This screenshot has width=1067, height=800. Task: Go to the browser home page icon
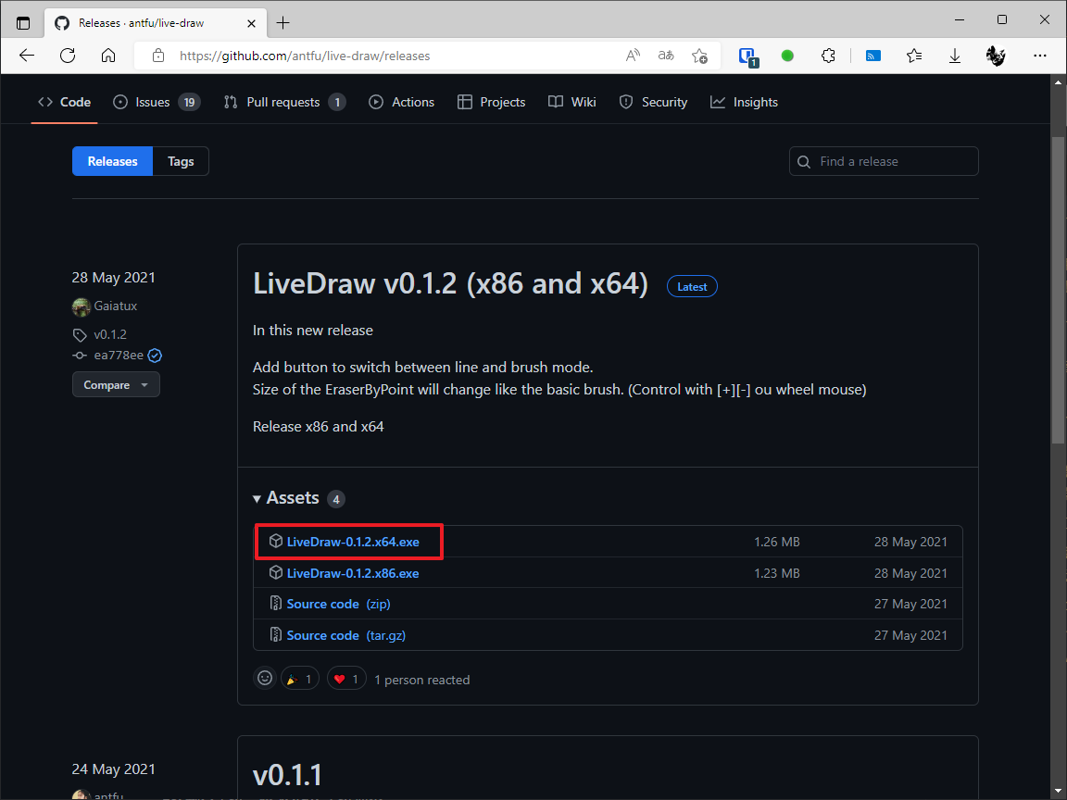108,56
